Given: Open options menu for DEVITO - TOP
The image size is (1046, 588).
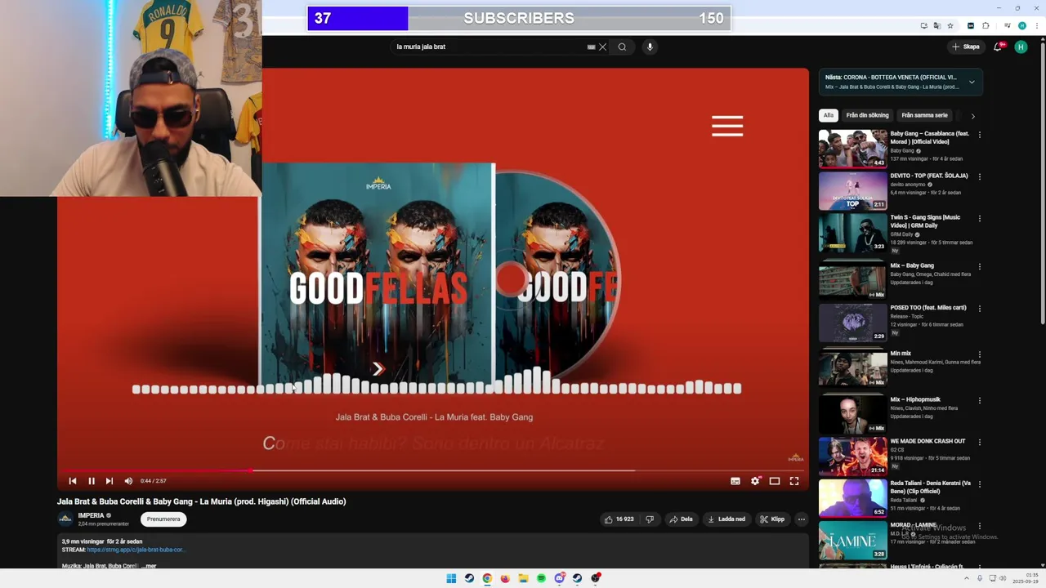Looking at the screenshot, I should pos(979,176).
